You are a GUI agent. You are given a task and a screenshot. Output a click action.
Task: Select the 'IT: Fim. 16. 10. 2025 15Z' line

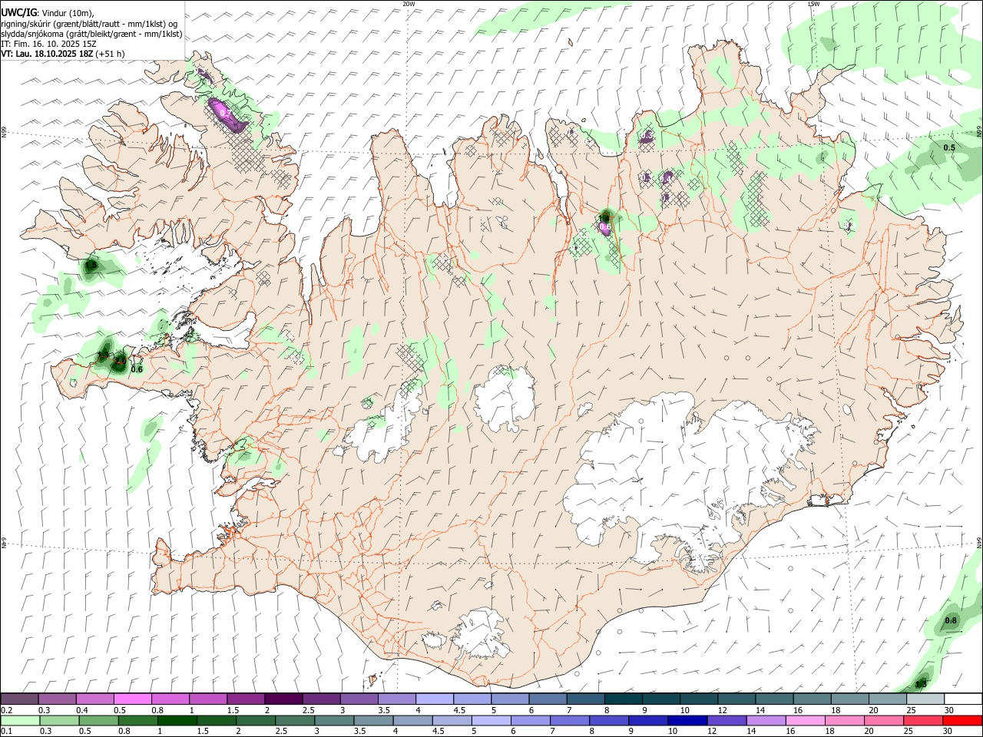48,44
